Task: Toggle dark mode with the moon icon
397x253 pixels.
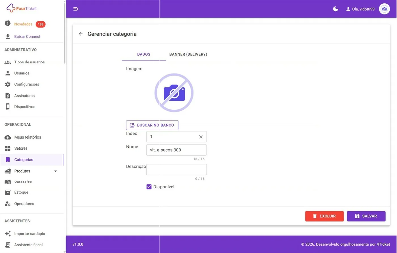Action: pos(335,9)
